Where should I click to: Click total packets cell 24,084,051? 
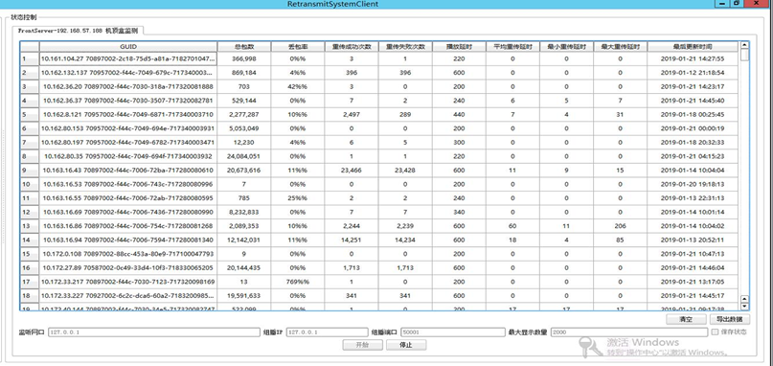click(x=243, y=156)
